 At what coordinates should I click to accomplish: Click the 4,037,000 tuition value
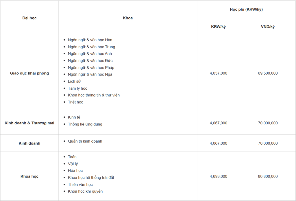click(x=218, y=73)
